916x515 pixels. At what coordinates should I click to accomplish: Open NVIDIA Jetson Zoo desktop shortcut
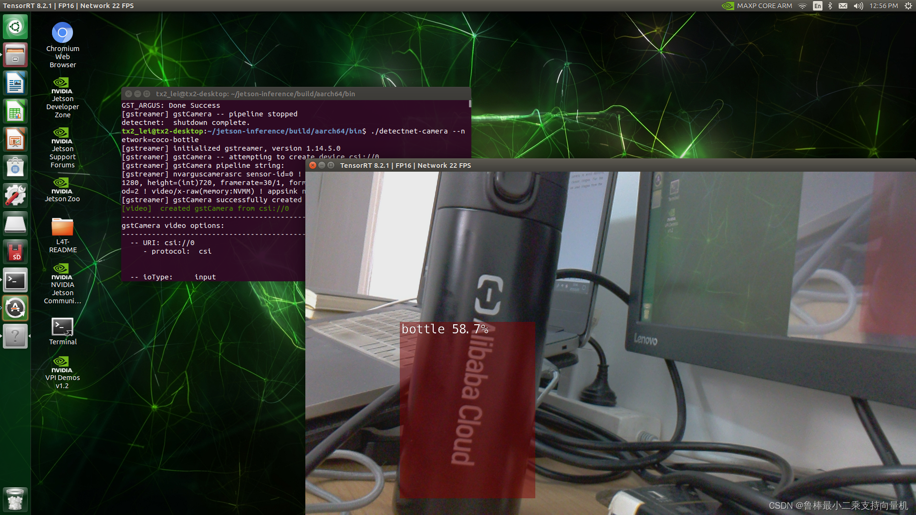pos(62,190)
